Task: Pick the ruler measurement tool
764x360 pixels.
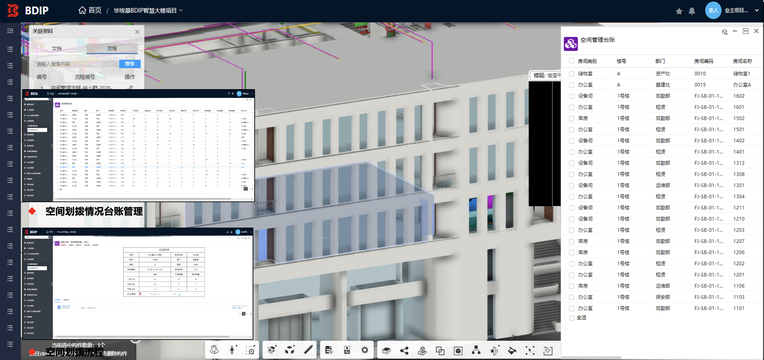Action: click(308, 350)
